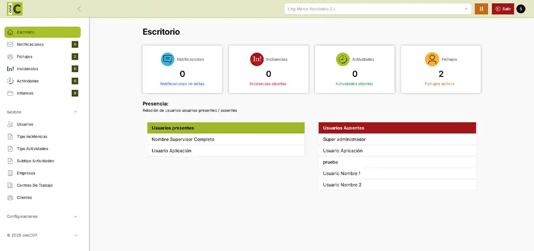Click the blue Notificaciones chat icon
Image resolution: width=534 pixels, height=251 pixels.
click(168, 59)
